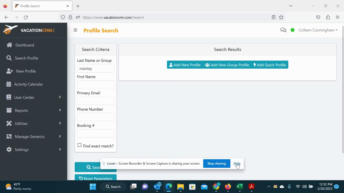Expand the Reports submenu arrow
The image size is (344, 193).
[60, 110]
